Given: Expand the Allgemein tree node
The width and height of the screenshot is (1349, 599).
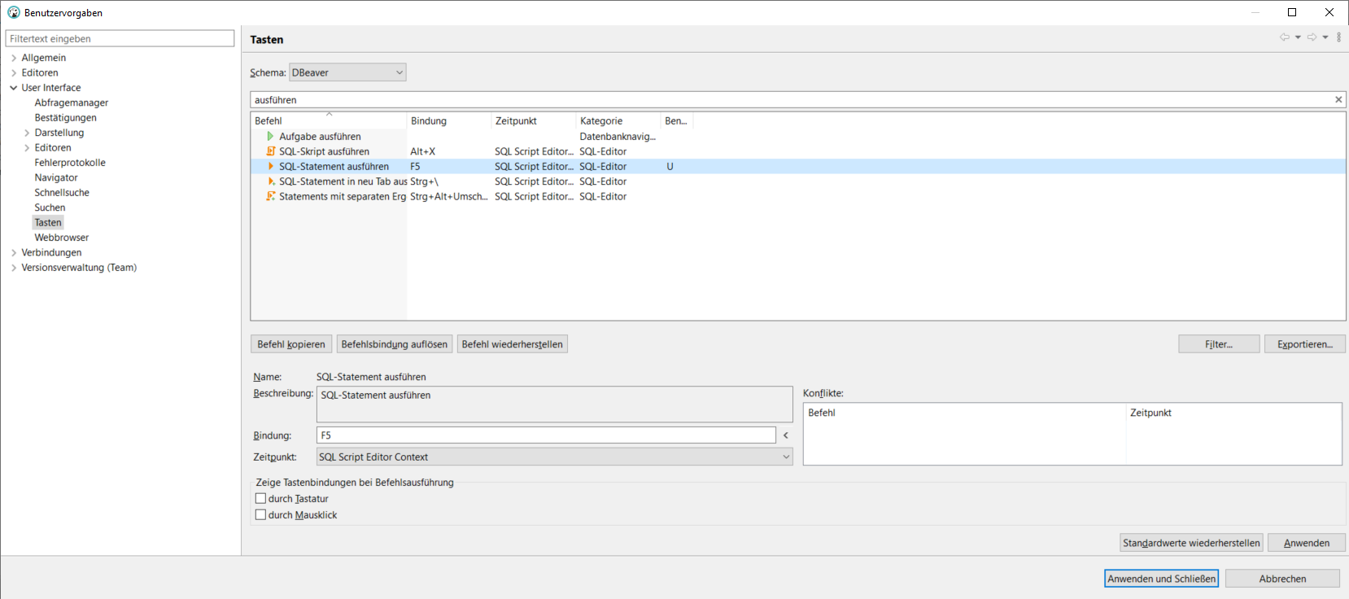Looking at the screenshot, I should click(14, 58).
